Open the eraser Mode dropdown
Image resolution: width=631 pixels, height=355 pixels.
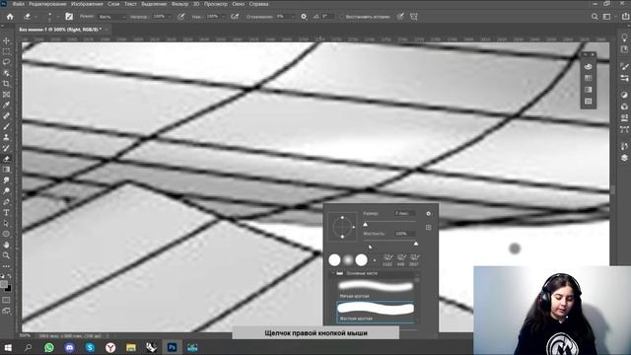(x=112, y=17)
